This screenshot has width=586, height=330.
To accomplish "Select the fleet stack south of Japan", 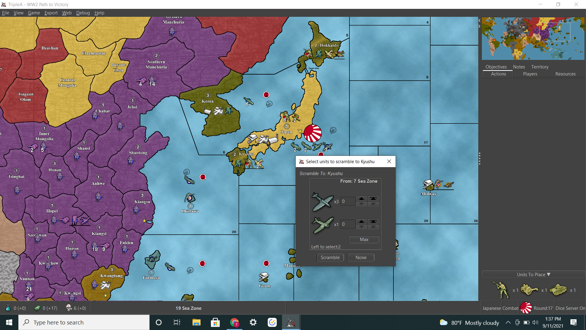I will [x=311, y=147].
